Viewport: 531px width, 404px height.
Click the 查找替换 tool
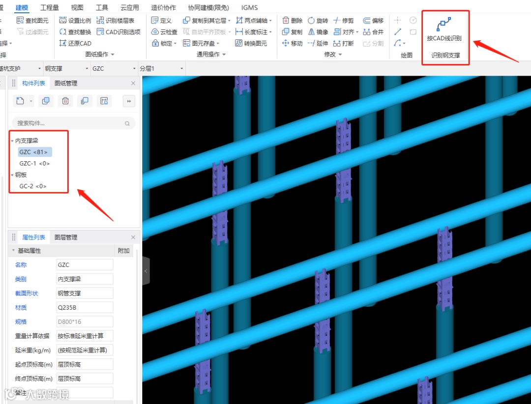(75, 32)
